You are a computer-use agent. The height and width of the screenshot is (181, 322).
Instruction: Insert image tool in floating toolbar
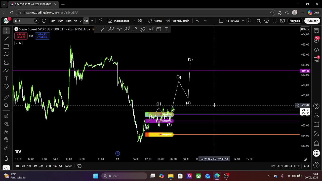159,29
